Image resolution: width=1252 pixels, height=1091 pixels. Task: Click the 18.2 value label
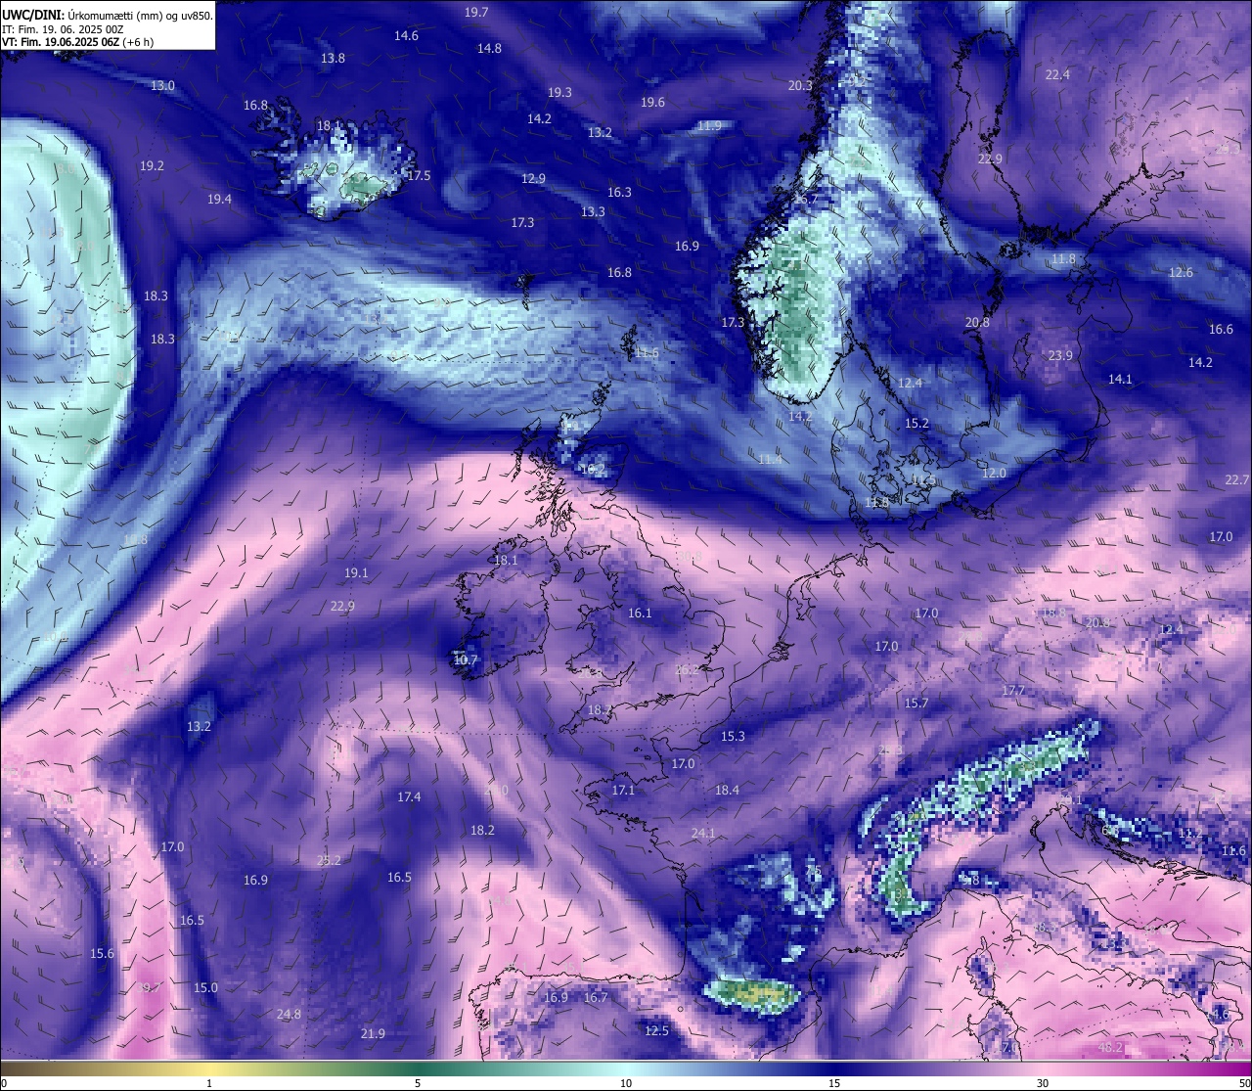point(482,830)
